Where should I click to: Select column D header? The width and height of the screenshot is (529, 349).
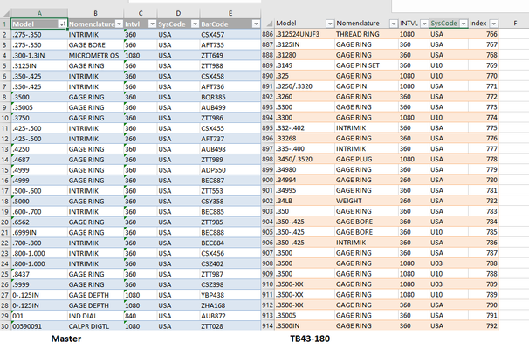(178, 13)
